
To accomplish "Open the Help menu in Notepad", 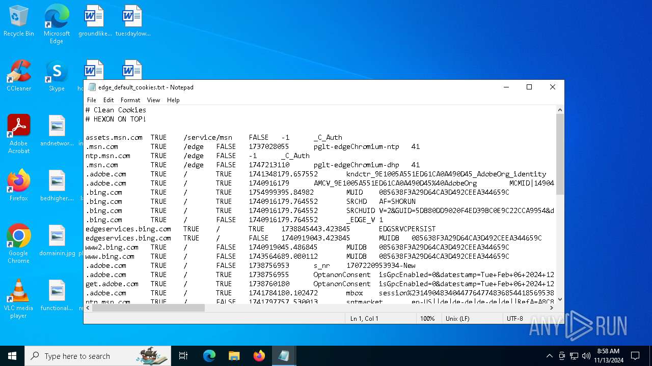I will [x=173, y=100].
